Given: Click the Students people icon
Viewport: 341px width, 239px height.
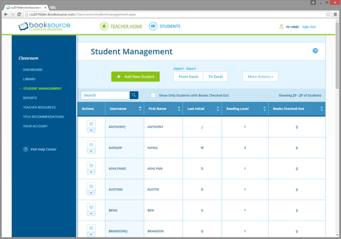Looking at the screenshot, I should point(153,26).
